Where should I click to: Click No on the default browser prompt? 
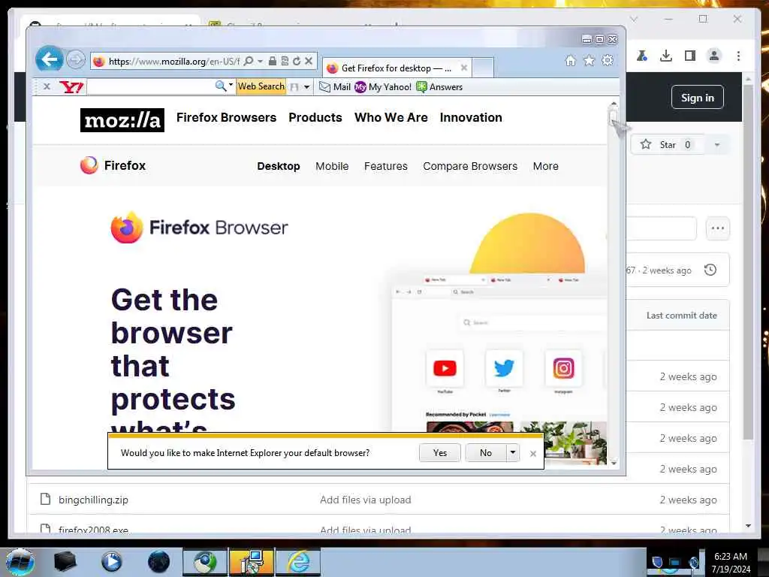pos(486,453)
